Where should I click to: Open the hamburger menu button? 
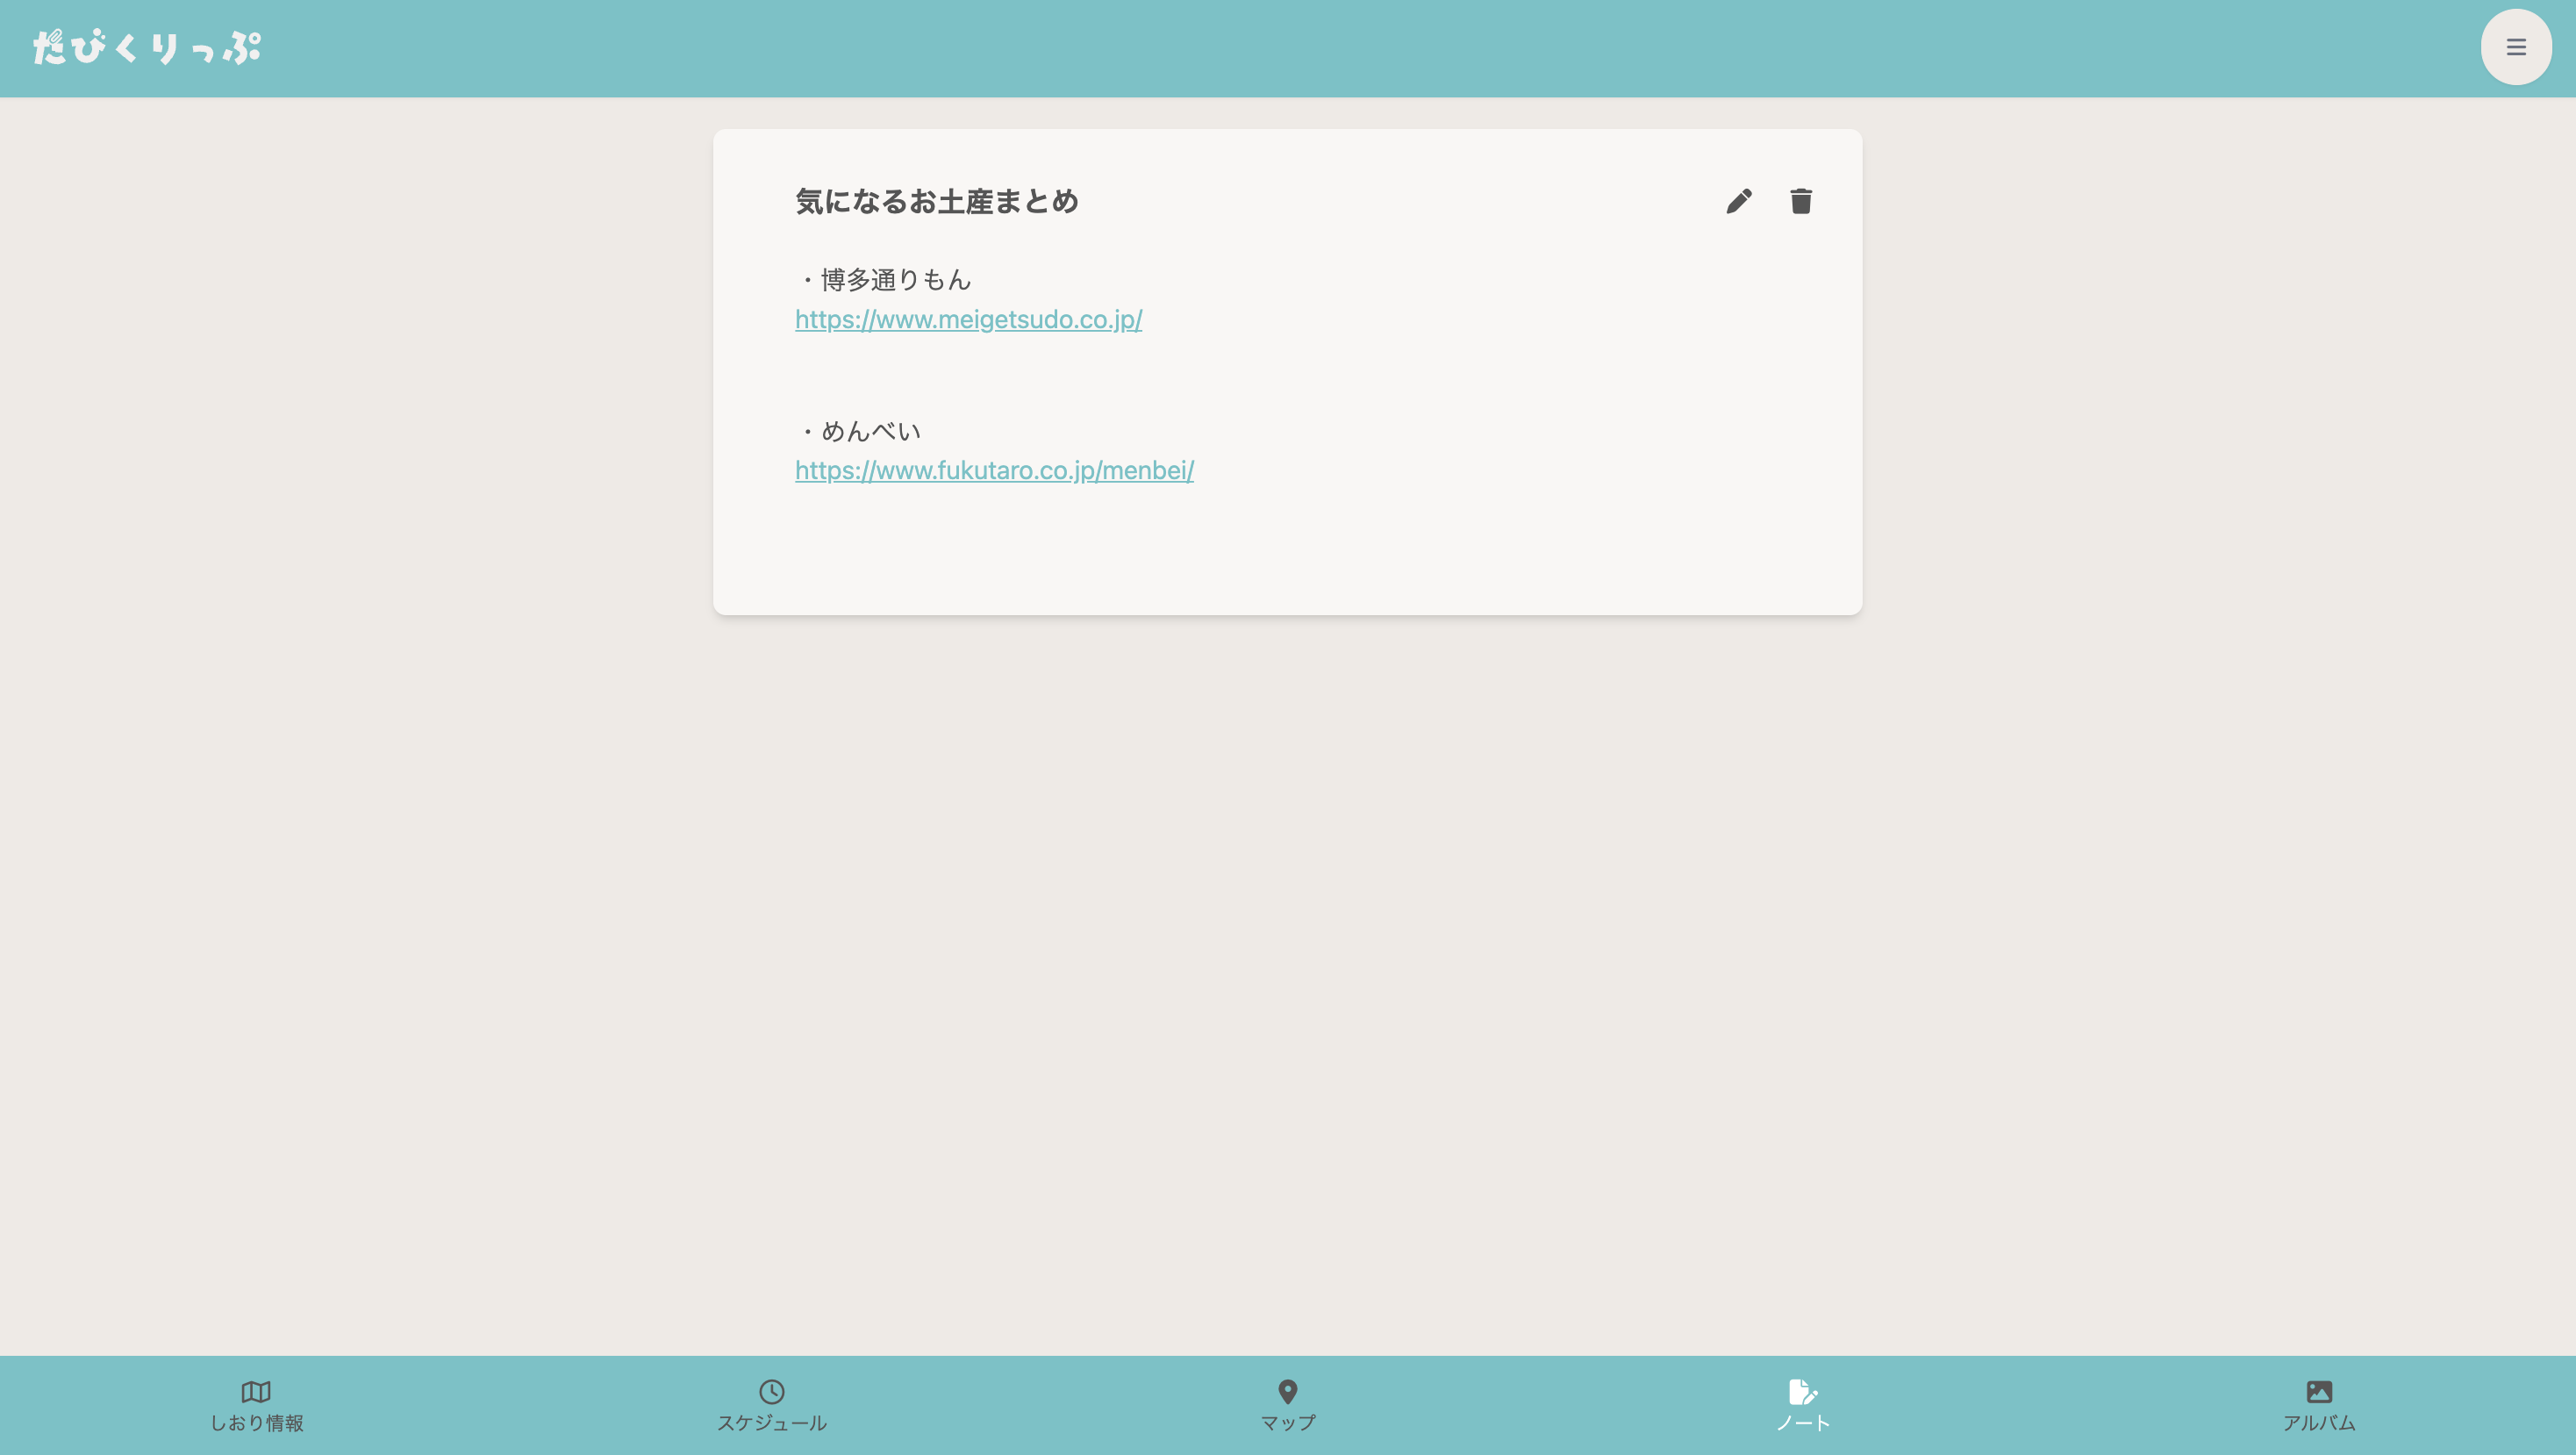[x=2515, y=47]
